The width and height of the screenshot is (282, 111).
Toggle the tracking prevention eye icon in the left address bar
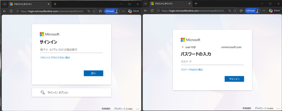pyautogui.click(x=89, y=11)
